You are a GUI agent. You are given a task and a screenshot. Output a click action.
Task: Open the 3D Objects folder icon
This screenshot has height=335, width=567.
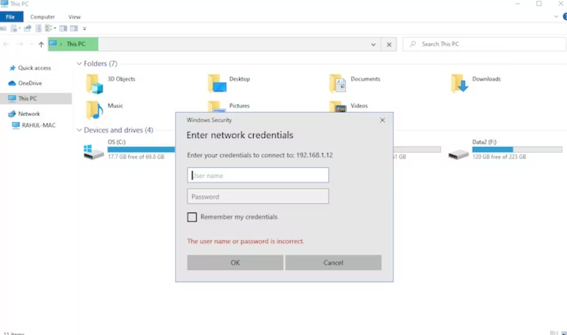coord(95,83)
